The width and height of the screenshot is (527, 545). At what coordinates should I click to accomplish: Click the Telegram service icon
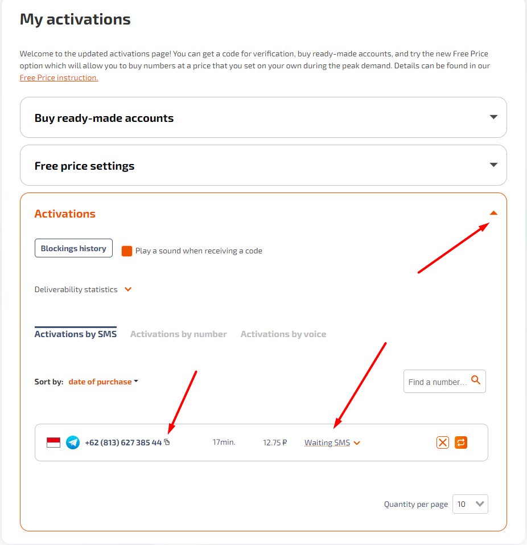(73, 442)
